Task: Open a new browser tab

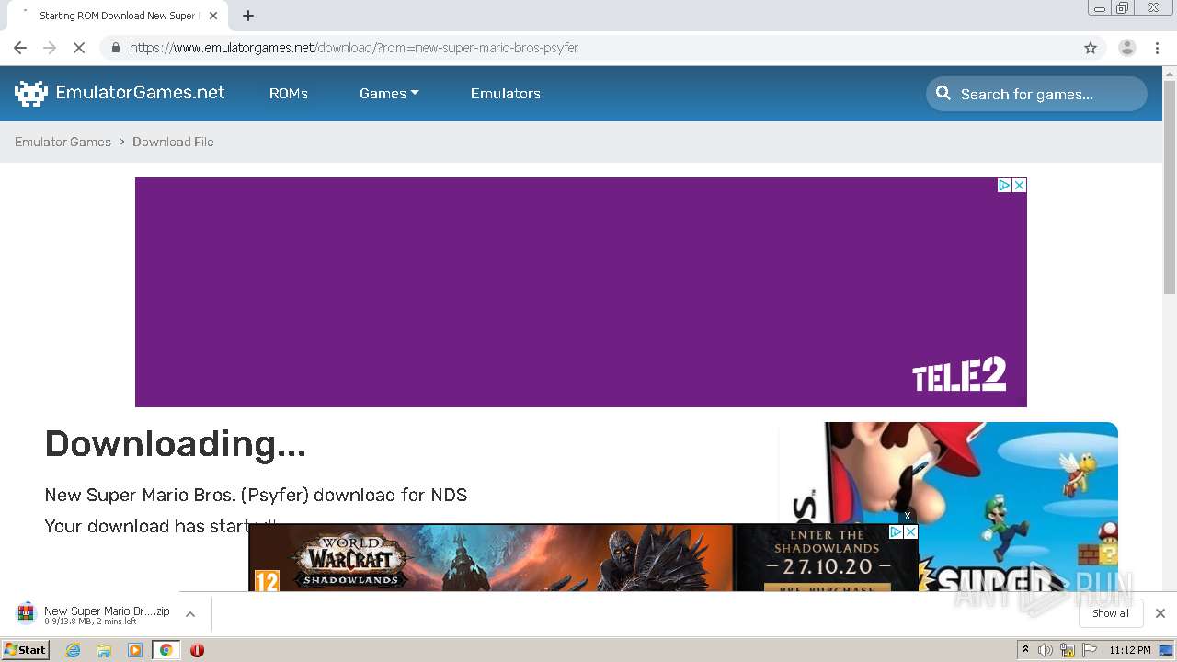Action: coord(248,16)
